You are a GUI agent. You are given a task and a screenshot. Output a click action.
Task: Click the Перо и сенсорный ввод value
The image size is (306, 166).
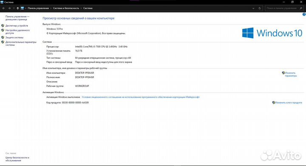pyautogui.click(x=103, y=62)
